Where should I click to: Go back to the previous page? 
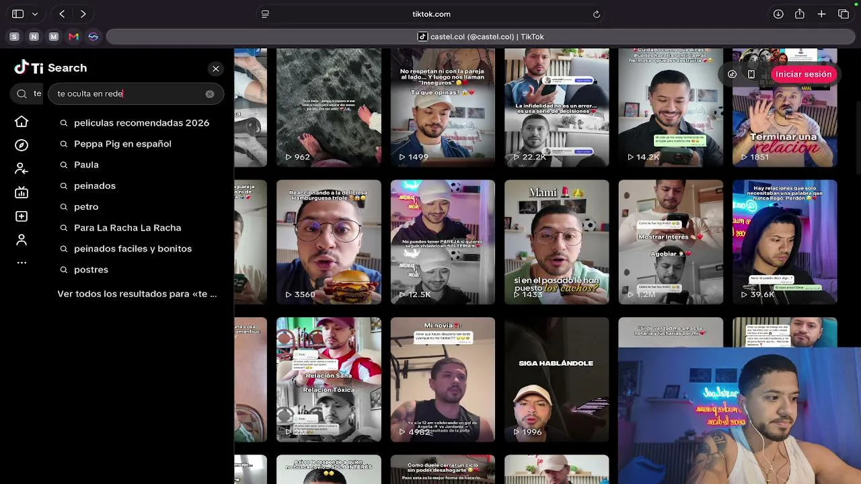[62, 14]
